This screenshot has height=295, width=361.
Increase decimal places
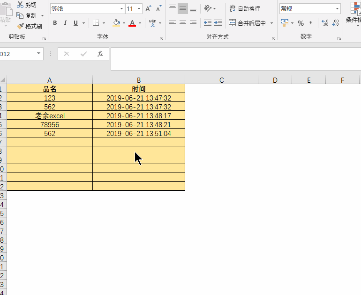coord(325,23)
